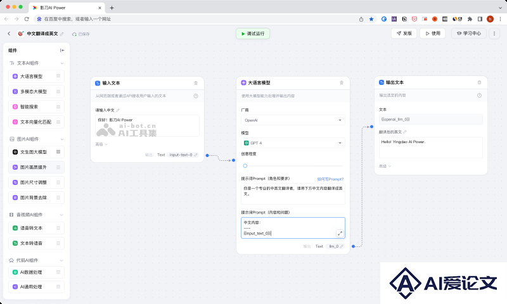Click drag handle of 大语言模型 sidebar item
The image size is (507, 304).
[x=58, y=76]
